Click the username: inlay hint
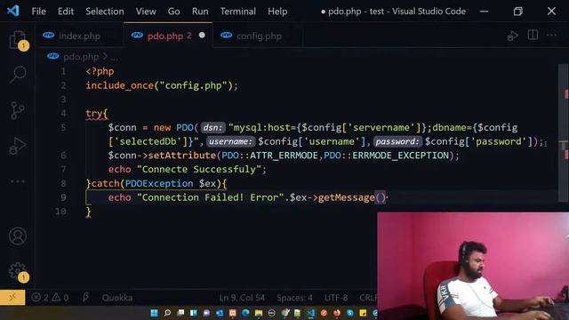This screenshot has width=569, height=320. pyautogui.click(x=230, y=141)
